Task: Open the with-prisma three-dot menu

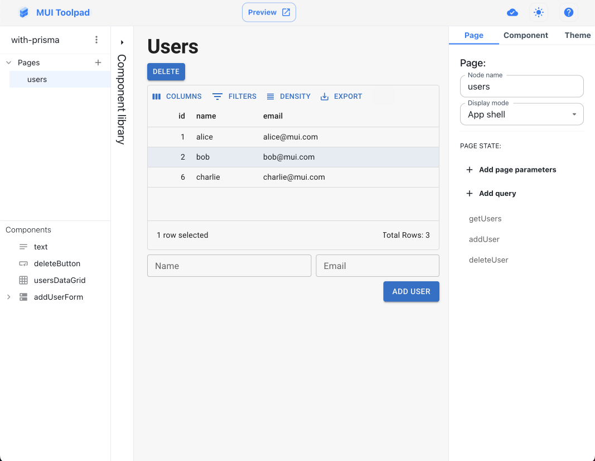Action: 96,40
